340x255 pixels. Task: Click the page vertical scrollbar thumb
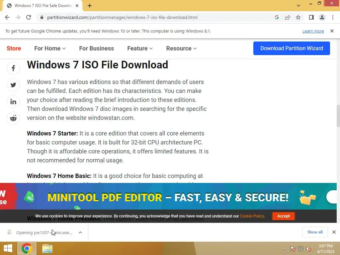[338, 116]
